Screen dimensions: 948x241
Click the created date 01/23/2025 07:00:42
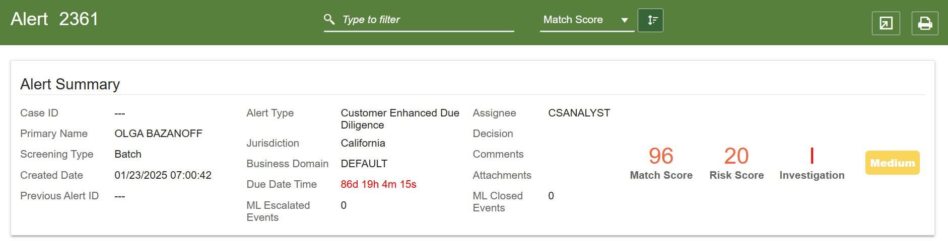click(163, 175)
